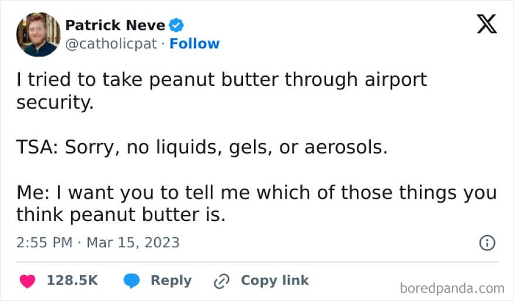The height and width of the screenshot is (301, 514).
Task: Open the 2:55 PM Mar 15, 2023 timestamp
Action: 98,243
